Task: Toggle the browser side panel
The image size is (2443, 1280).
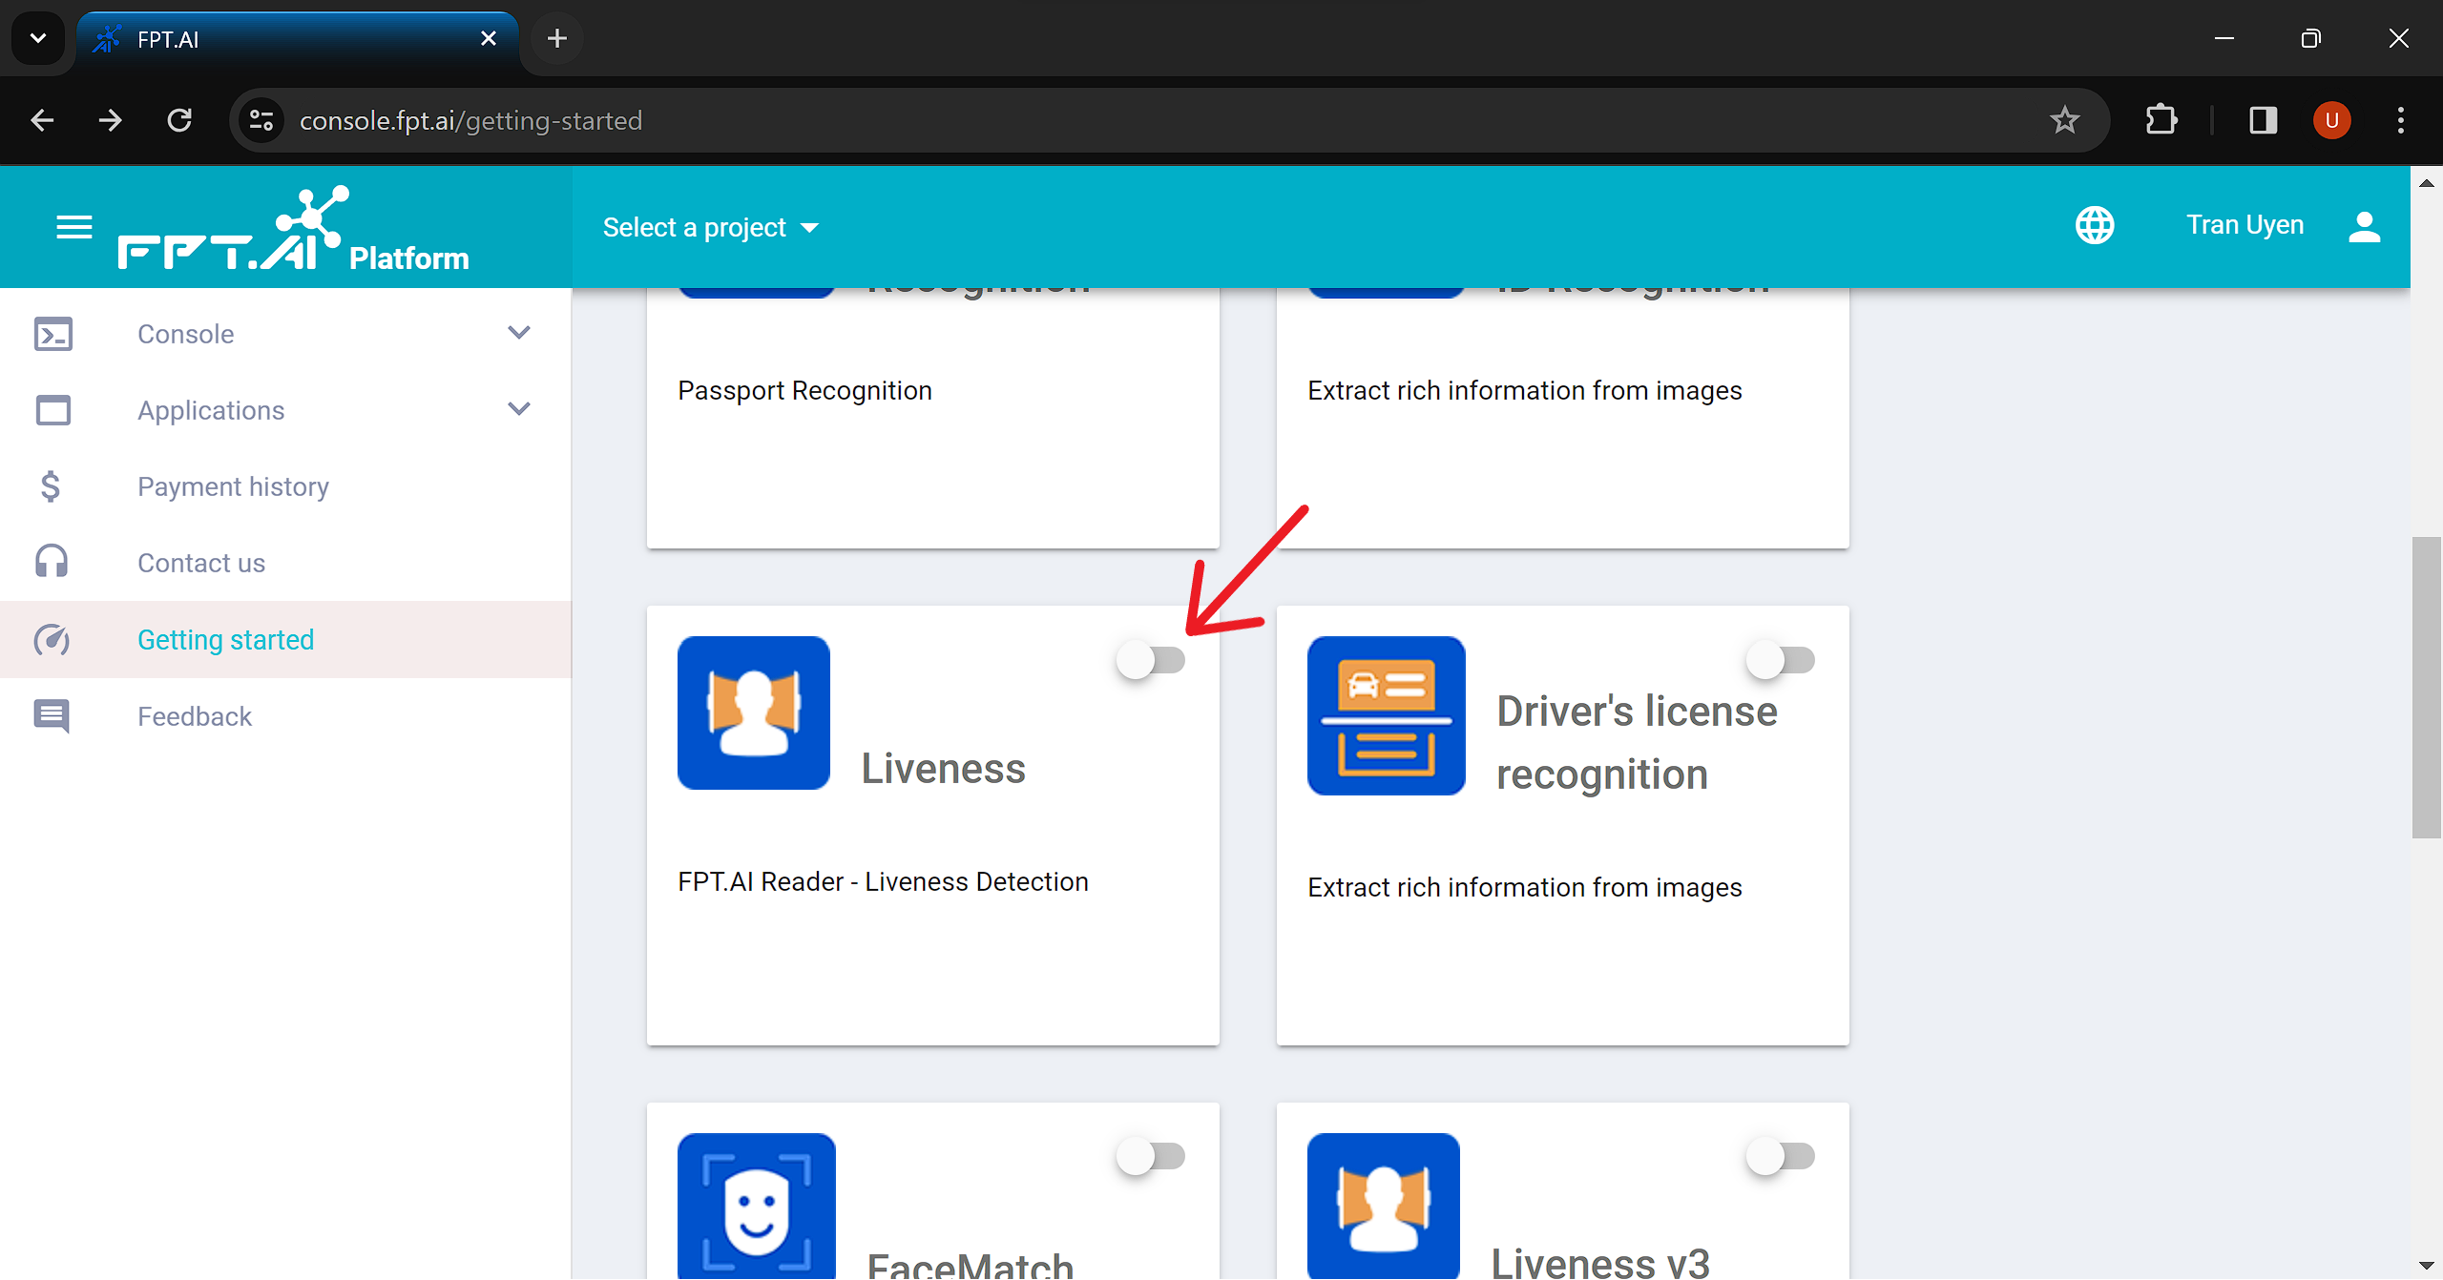Action: (x=2263, y=120)
